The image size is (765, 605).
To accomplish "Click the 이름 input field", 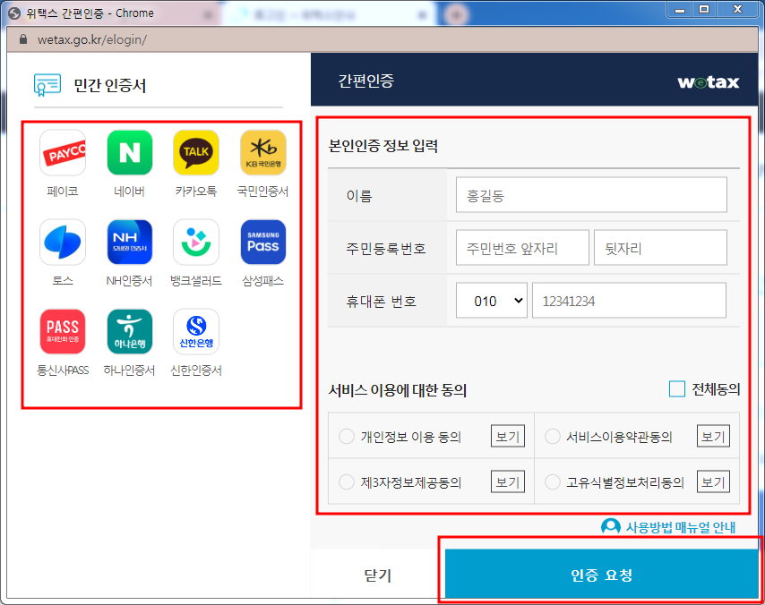I will pos(590,194).
